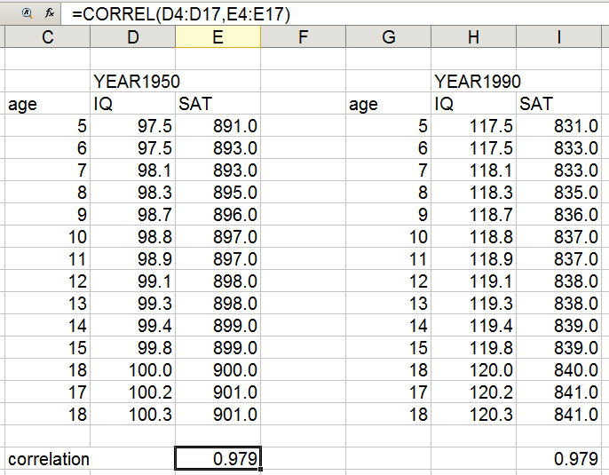609x475 pixels.
Task: Click the fx insert function icon
Action: [x=50, y=13]
